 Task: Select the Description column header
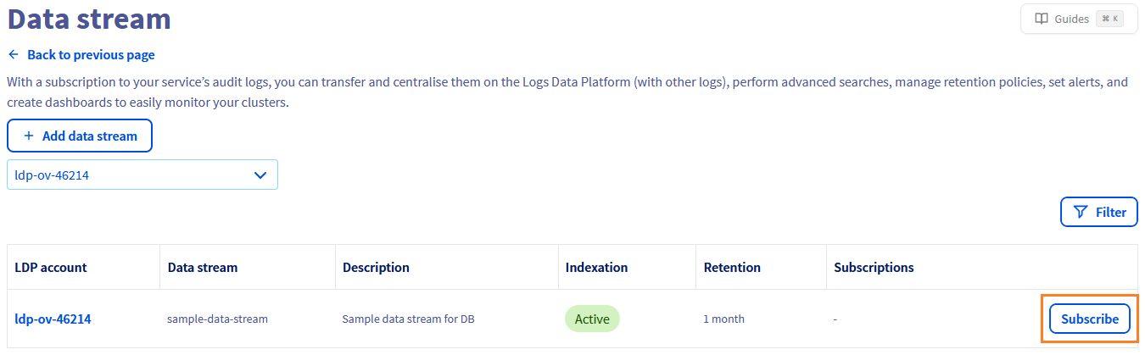(376, 268)
